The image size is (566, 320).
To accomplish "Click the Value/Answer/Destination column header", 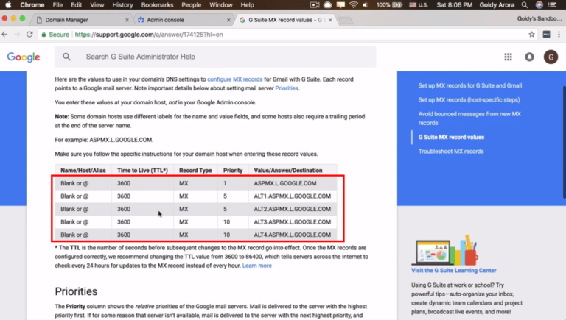I will 288,171.
